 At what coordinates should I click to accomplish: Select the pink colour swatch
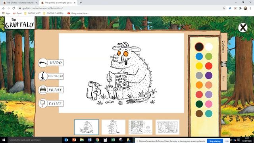click(x=209, y=104)
